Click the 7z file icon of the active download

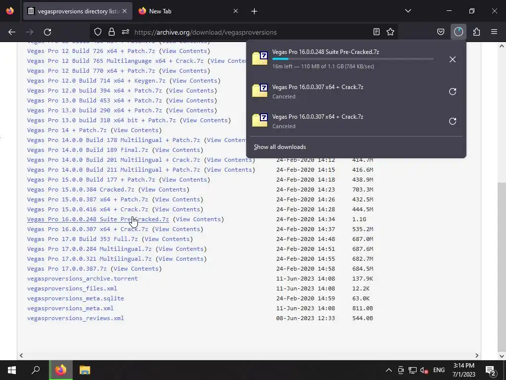(x=260, y=58)
